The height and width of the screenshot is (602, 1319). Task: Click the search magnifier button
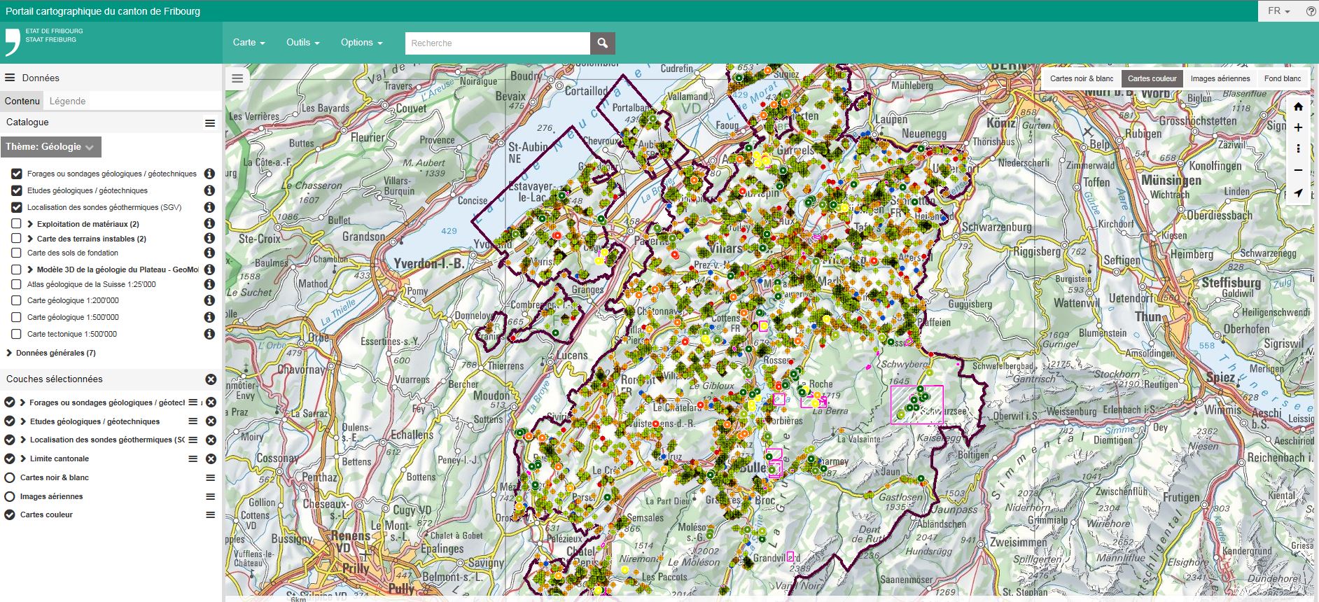(x=602, y=43)
